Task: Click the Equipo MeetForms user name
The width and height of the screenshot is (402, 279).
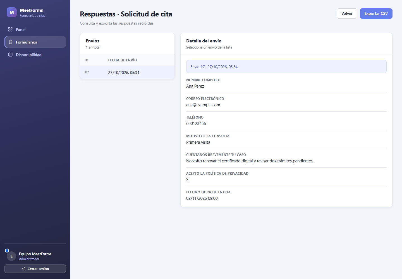Action: [35, 254]
